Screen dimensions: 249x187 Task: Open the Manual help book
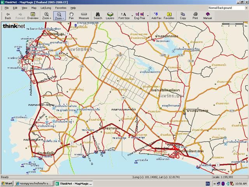pos(207,16)
